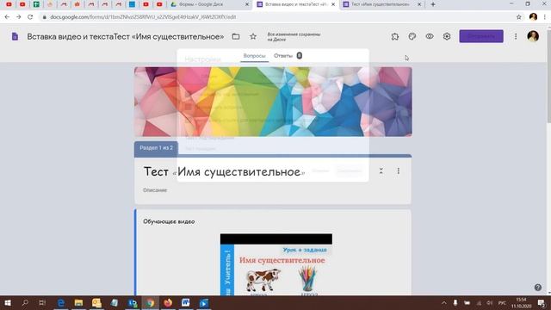Click the РУС language indicator
551x310 pixels.
[x=502, y=303]
